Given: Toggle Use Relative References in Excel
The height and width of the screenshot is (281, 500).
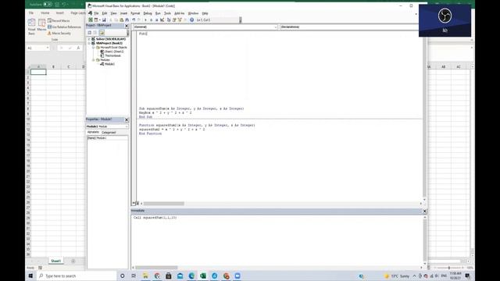Looking at the screenshot, I should (x=64, y=27).
